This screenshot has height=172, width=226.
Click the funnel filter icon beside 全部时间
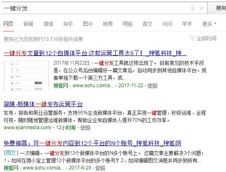click(x=193, y=38)
